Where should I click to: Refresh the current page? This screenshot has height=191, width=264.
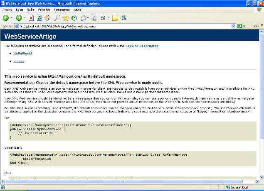(x=39, y=18)
